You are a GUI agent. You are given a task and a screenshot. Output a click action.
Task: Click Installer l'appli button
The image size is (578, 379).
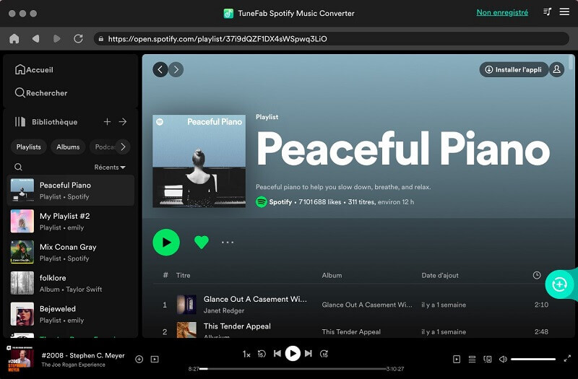[514, 69]
